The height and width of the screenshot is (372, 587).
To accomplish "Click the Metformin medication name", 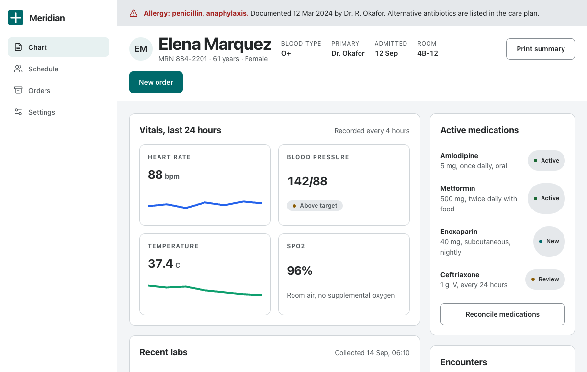I will coord(458,188).
